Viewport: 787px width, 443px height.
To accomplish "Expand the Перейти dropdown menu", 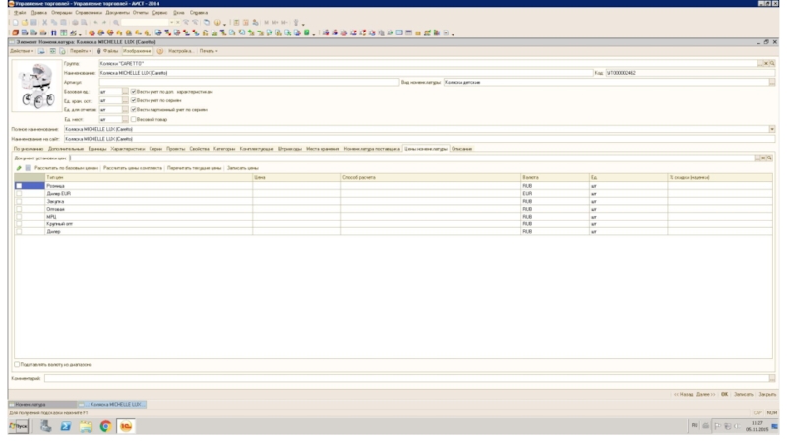I will tap(80, 51).
